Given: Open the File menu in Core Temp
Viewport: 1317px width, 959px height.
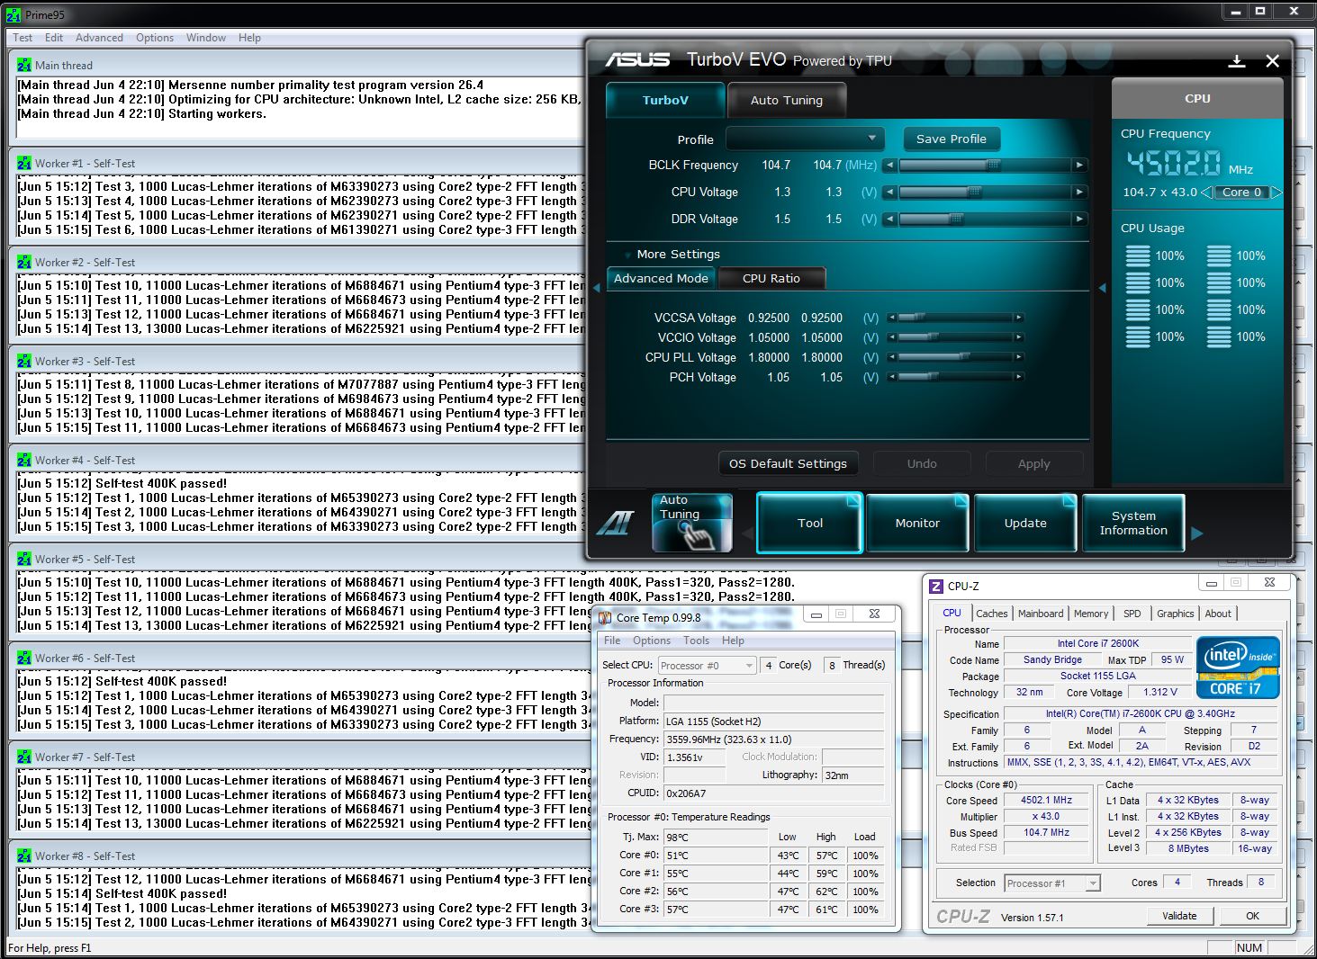Looking at the screenshot, I should coord(612,641).
